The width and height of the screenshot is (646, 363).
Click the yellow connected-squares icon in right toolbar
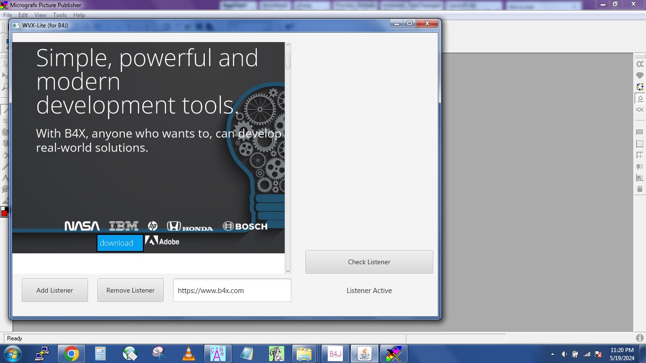pos(640,87)
